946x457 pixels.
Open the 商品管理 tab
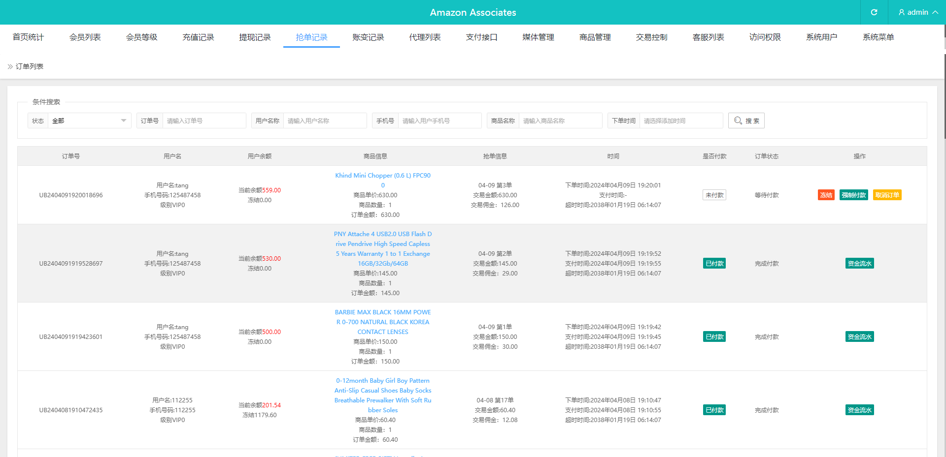(x=595, y=37)
